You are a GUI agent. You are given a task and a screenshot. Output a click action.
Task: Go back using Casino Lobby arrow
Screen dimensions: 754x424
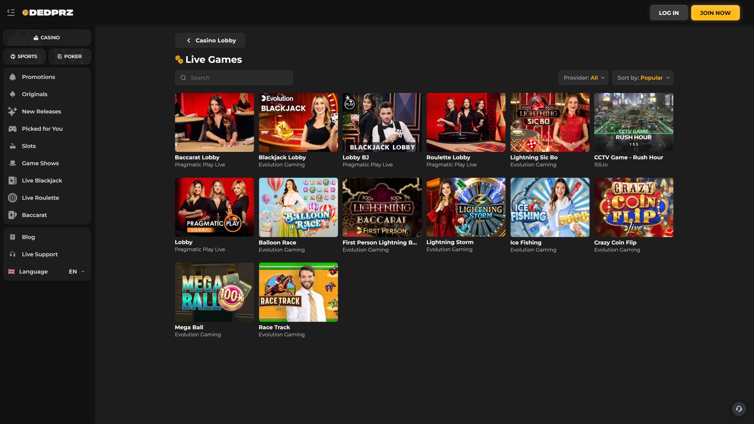point(189,40)
